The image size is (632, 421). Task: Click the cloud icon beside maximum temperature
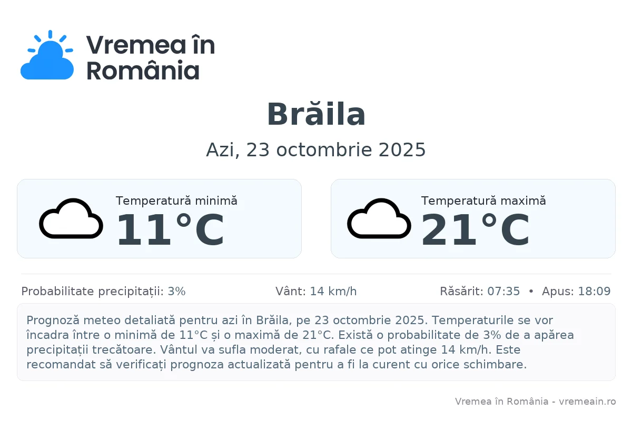(x=379, y=218)
